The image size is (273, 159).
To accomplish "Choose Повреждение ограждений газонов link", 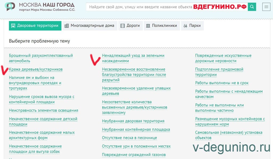I will click(x=134, y=155).
